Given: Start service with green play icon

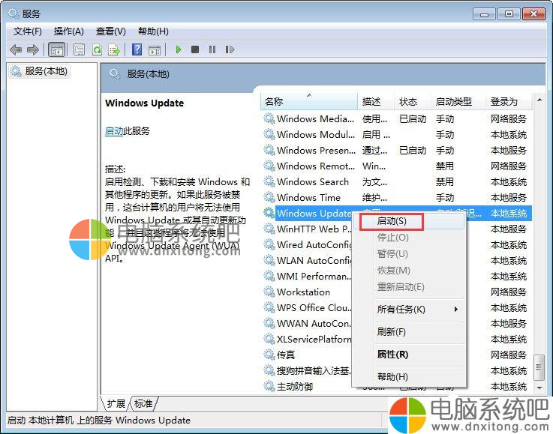Looking at the screenshot, I should point(178,49).
